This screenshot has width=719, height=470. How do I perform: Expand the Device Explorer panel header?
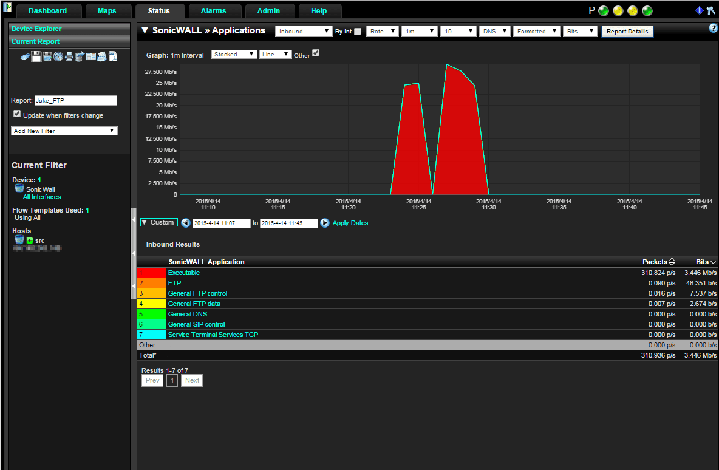pyautogui.click(x=69, y=29)
